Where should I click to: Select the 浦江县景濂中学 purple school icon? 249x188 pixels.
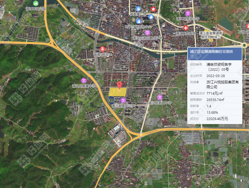coord(84,80)
